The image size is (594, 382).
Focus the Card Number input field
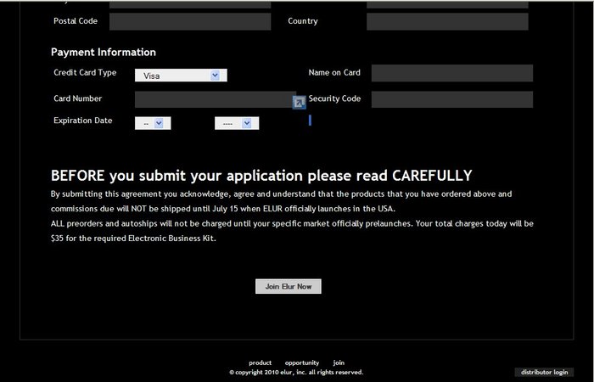pos(214,99)
